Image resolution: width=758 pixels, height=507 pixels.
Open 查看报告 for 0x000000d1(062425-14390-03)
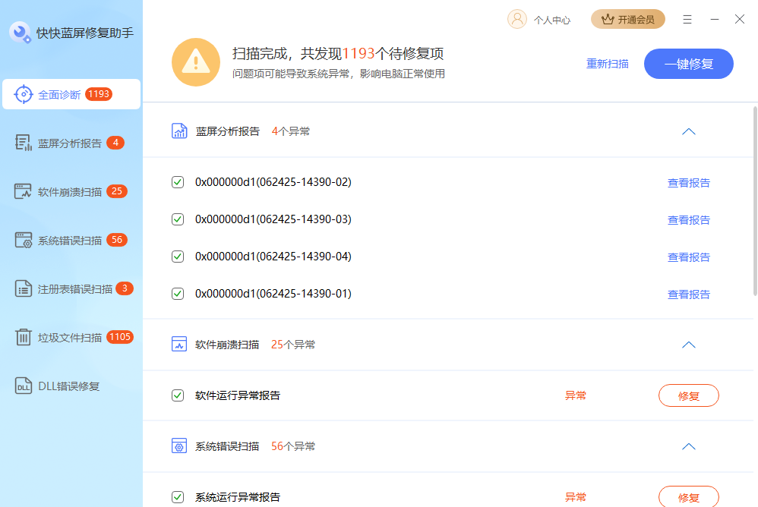pyautogui.click(x=688, y=219)
